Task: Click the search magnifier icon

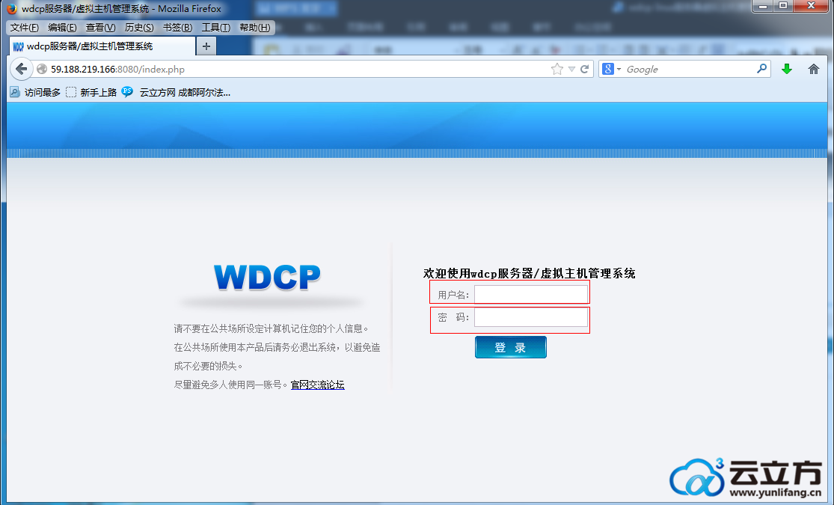Action: click(x=761, y=69)
